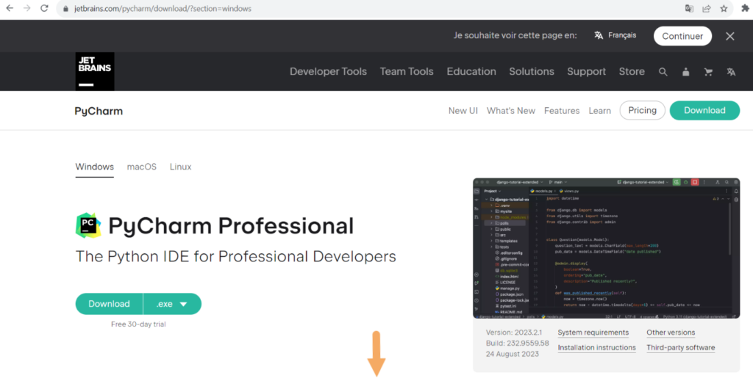The width and height of the screenshot is (753, 381).
Task: Open the Pricing button
Action: pos(642,110)
